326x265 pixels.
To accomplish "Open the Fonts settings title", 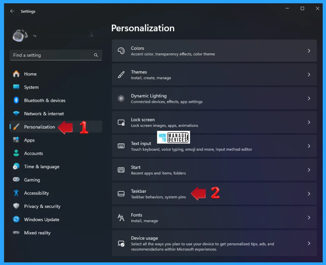I will click(x=136, y=215).
